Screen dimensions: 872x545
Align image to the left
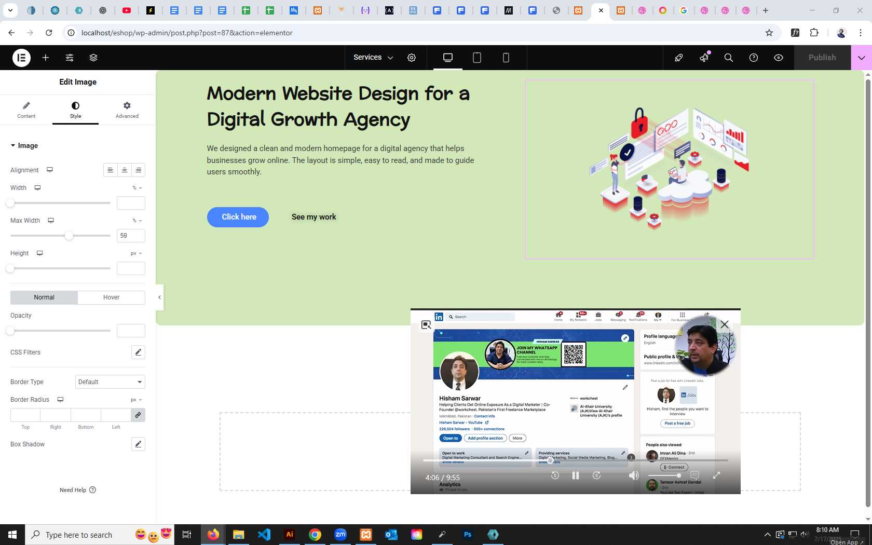pyautogui.click(x=110, y=170)
